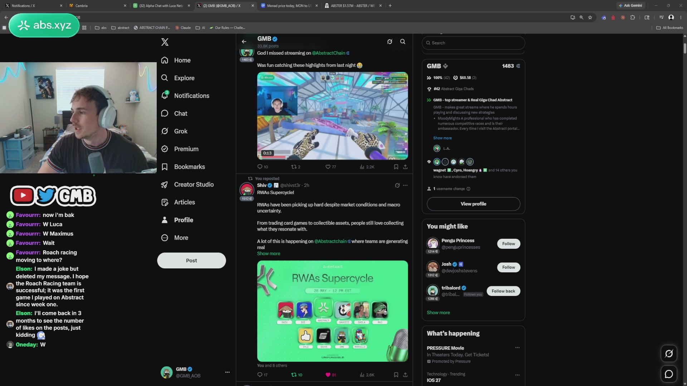This screenshot has width=687, height=386.
Task: Open Home from the sidebar
Action: click(x=176, y=60)
